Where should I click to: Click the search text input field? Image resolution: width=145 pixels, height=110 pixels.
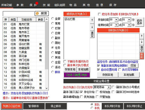click(19, 14)
